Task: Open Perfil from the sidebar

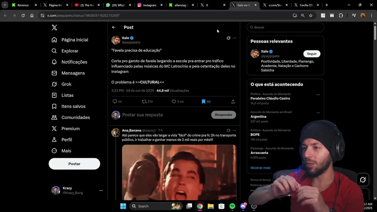Action: [x=62, y=140]
